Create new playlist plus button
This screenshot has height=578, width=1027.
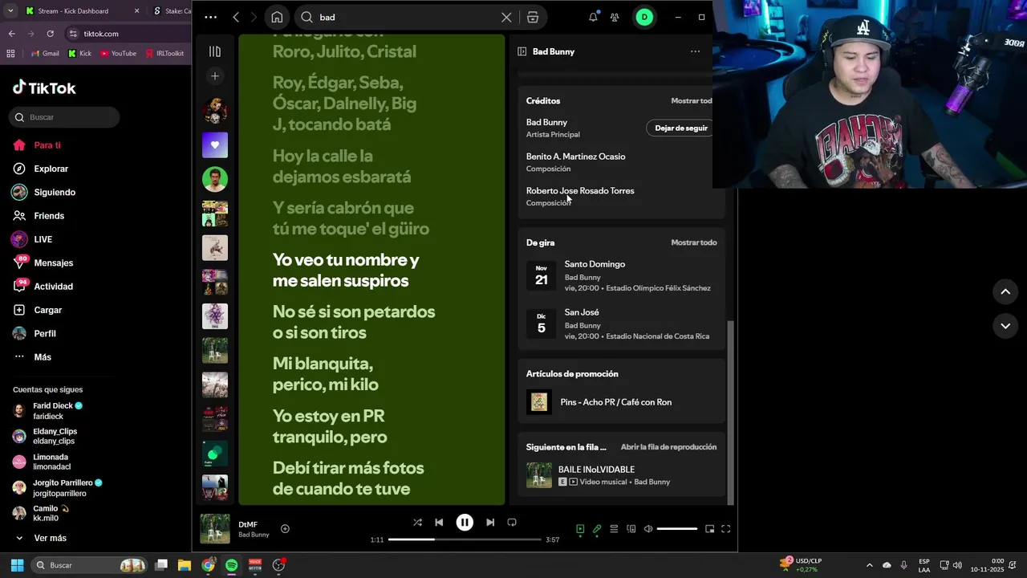[x=214, y=76]
